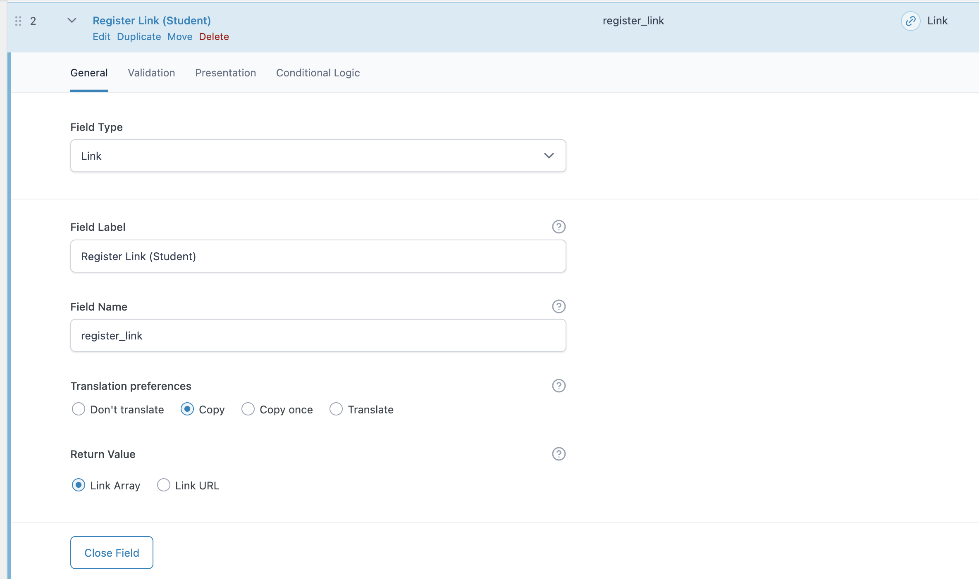Open the Field Label help icon

click(559, 227)
